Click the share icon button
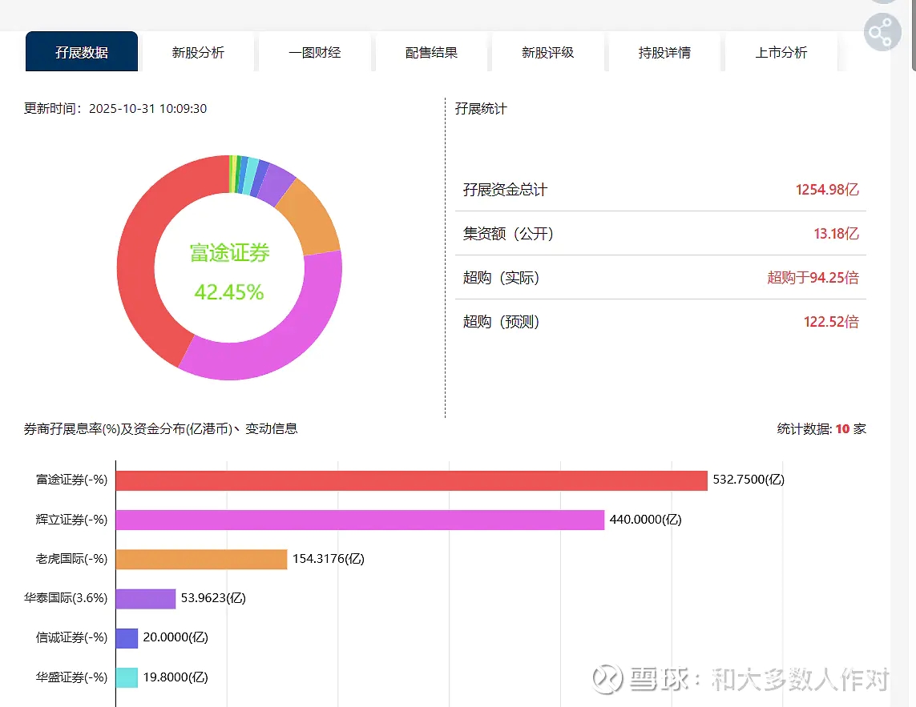 (x=882, y=32)
